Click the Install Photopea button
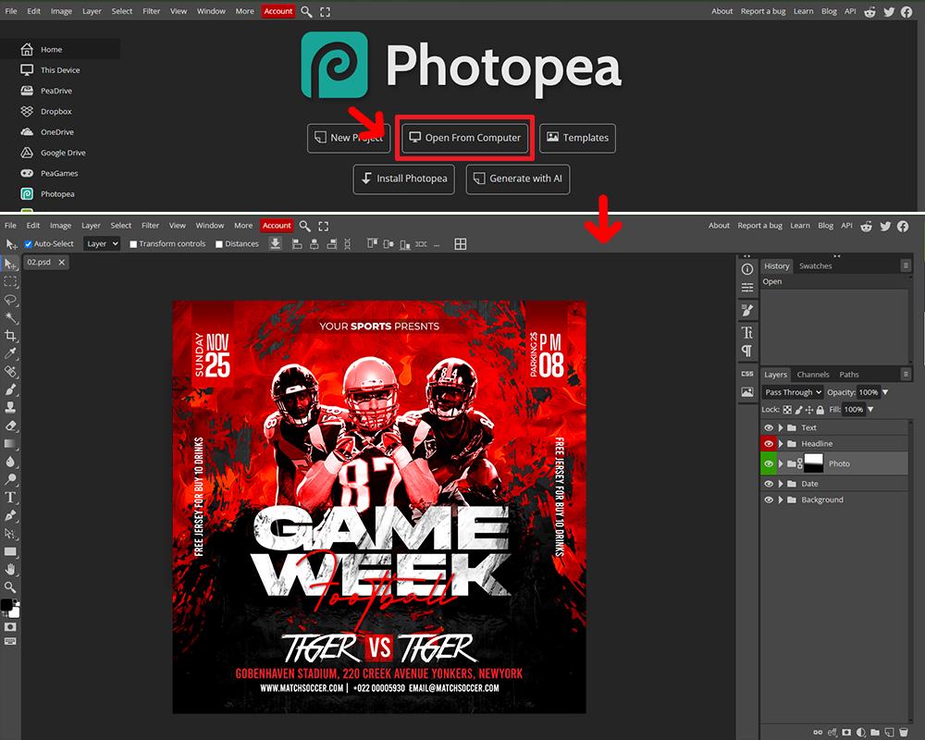The width and height of the screenshot is (925, 740). [x=404, y=179]
